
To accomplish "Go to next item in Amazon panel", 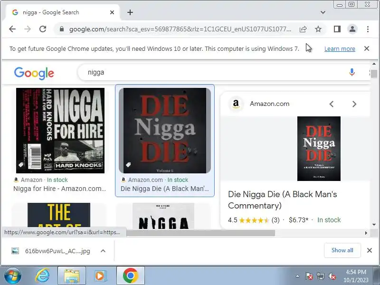I will tap(354, 104).
